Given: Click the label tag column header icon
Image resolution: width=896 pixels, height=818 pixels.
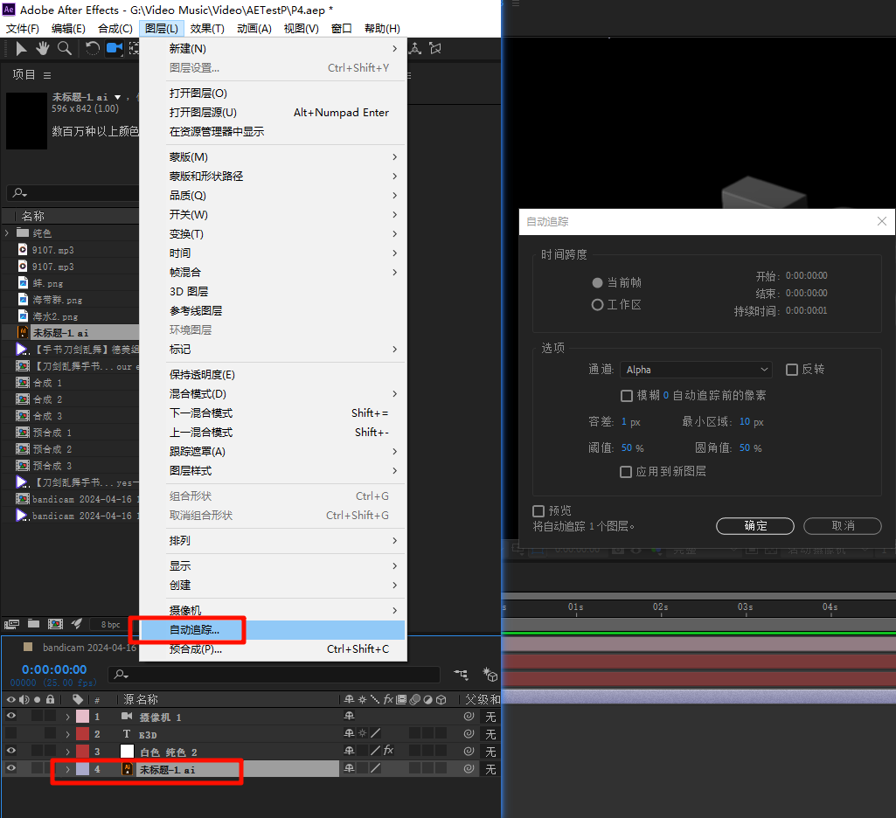Looking at the screenshot, I should coord(78,699).
